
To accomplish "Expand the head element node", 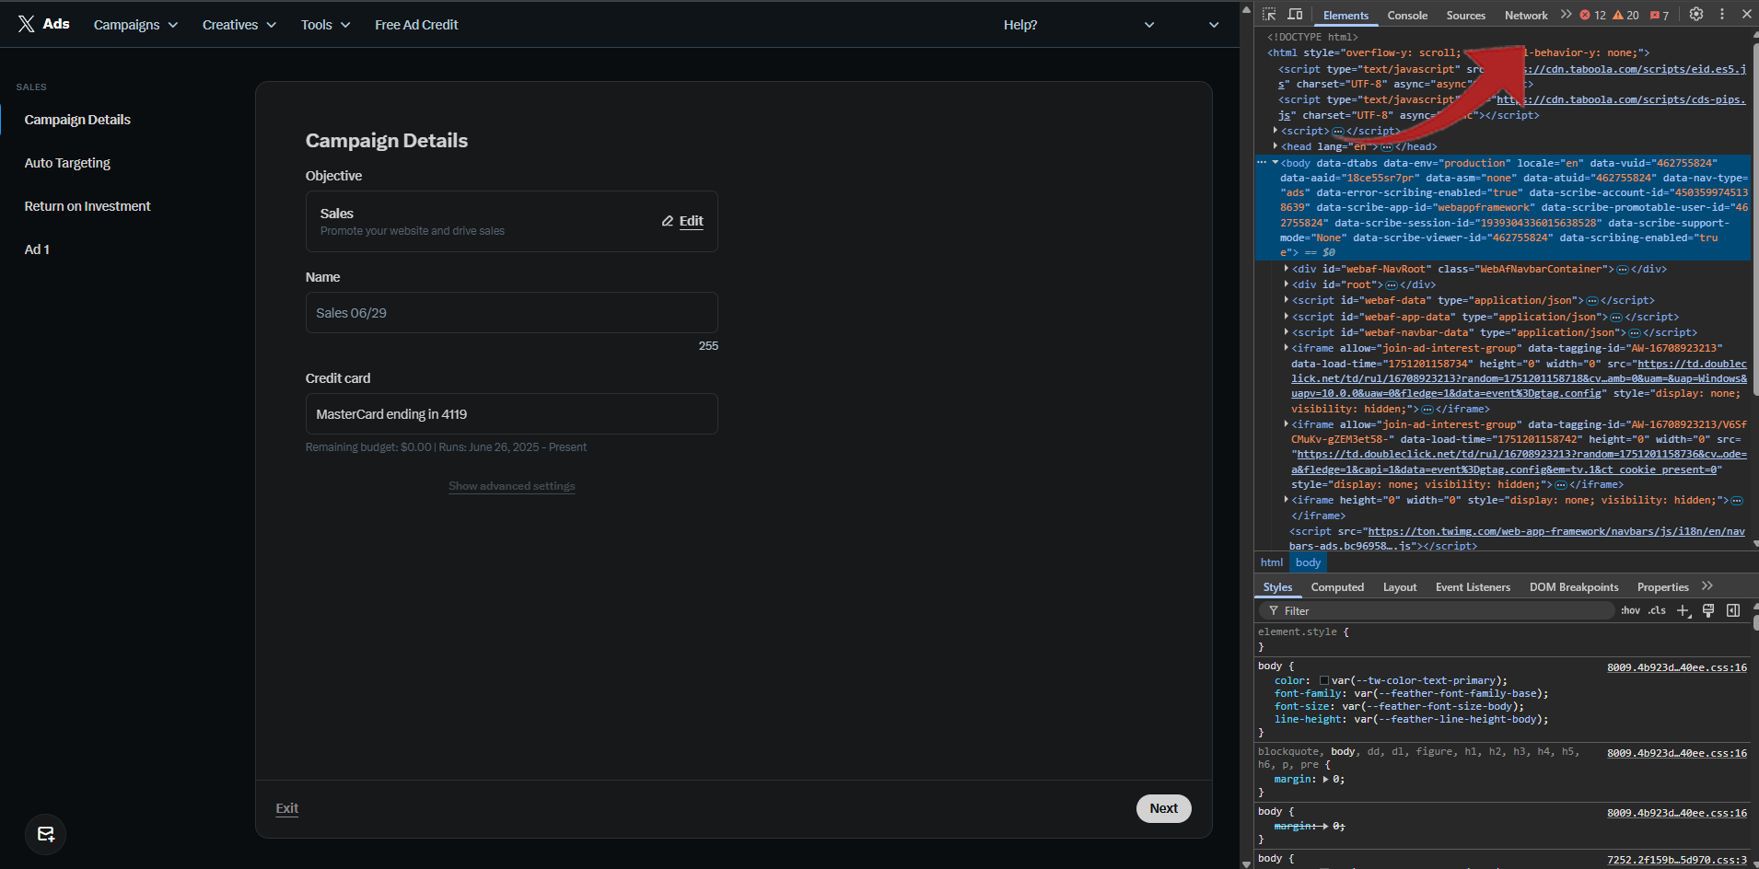I will (x=1276, y=146).
